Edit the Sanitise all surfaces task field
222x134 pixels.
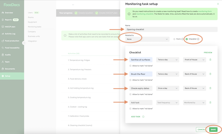[141, 60]
